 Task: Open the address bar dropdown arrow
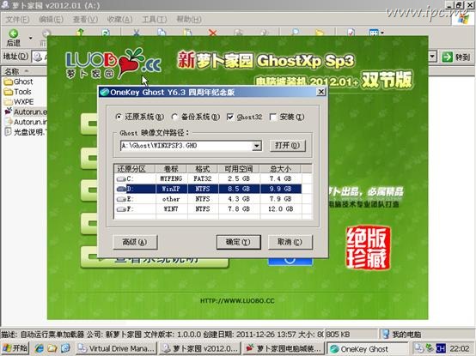click(x=433, y=57)
